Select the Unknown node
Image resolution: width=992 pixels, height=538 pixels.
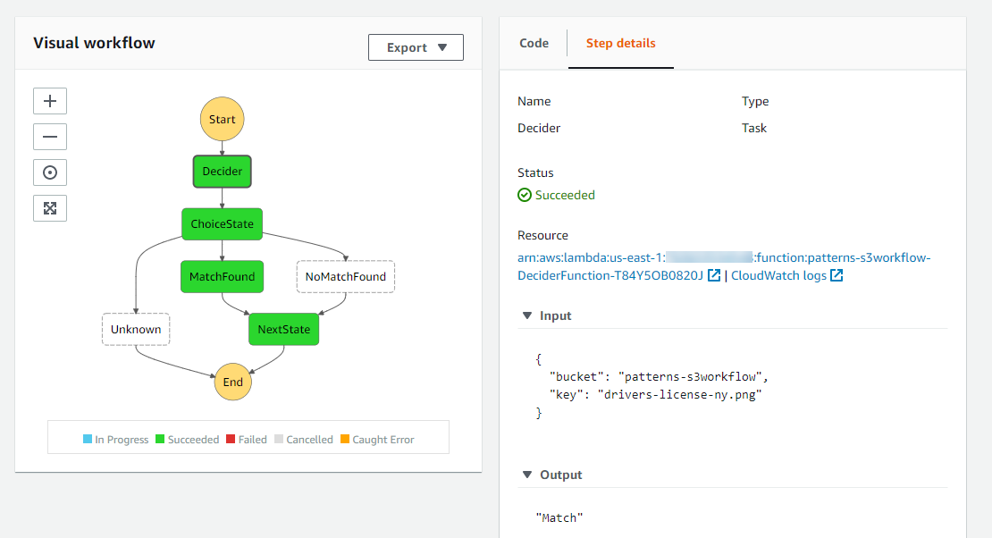coord(136,329)
